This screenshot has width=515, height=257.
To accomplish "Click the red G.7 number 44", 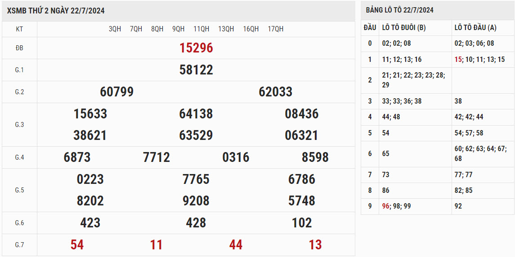I will coord(236,245).
